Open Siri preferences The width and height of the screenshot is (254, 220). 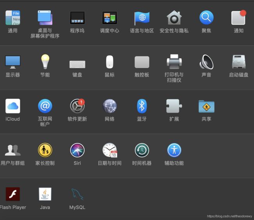pos(77,150)
